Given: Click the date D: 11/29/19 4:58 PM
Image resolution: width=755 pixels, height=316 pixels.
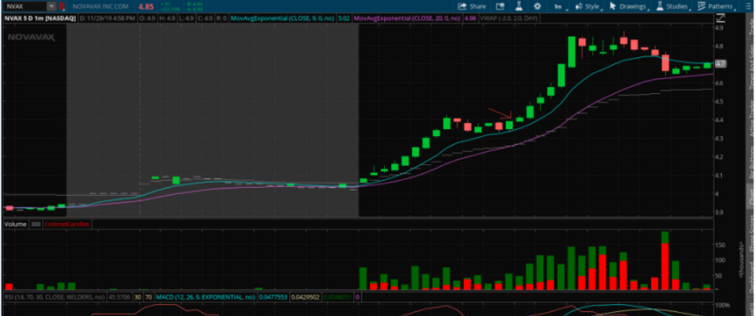Looking at the screenshot, I should click(x=107, y=19).
